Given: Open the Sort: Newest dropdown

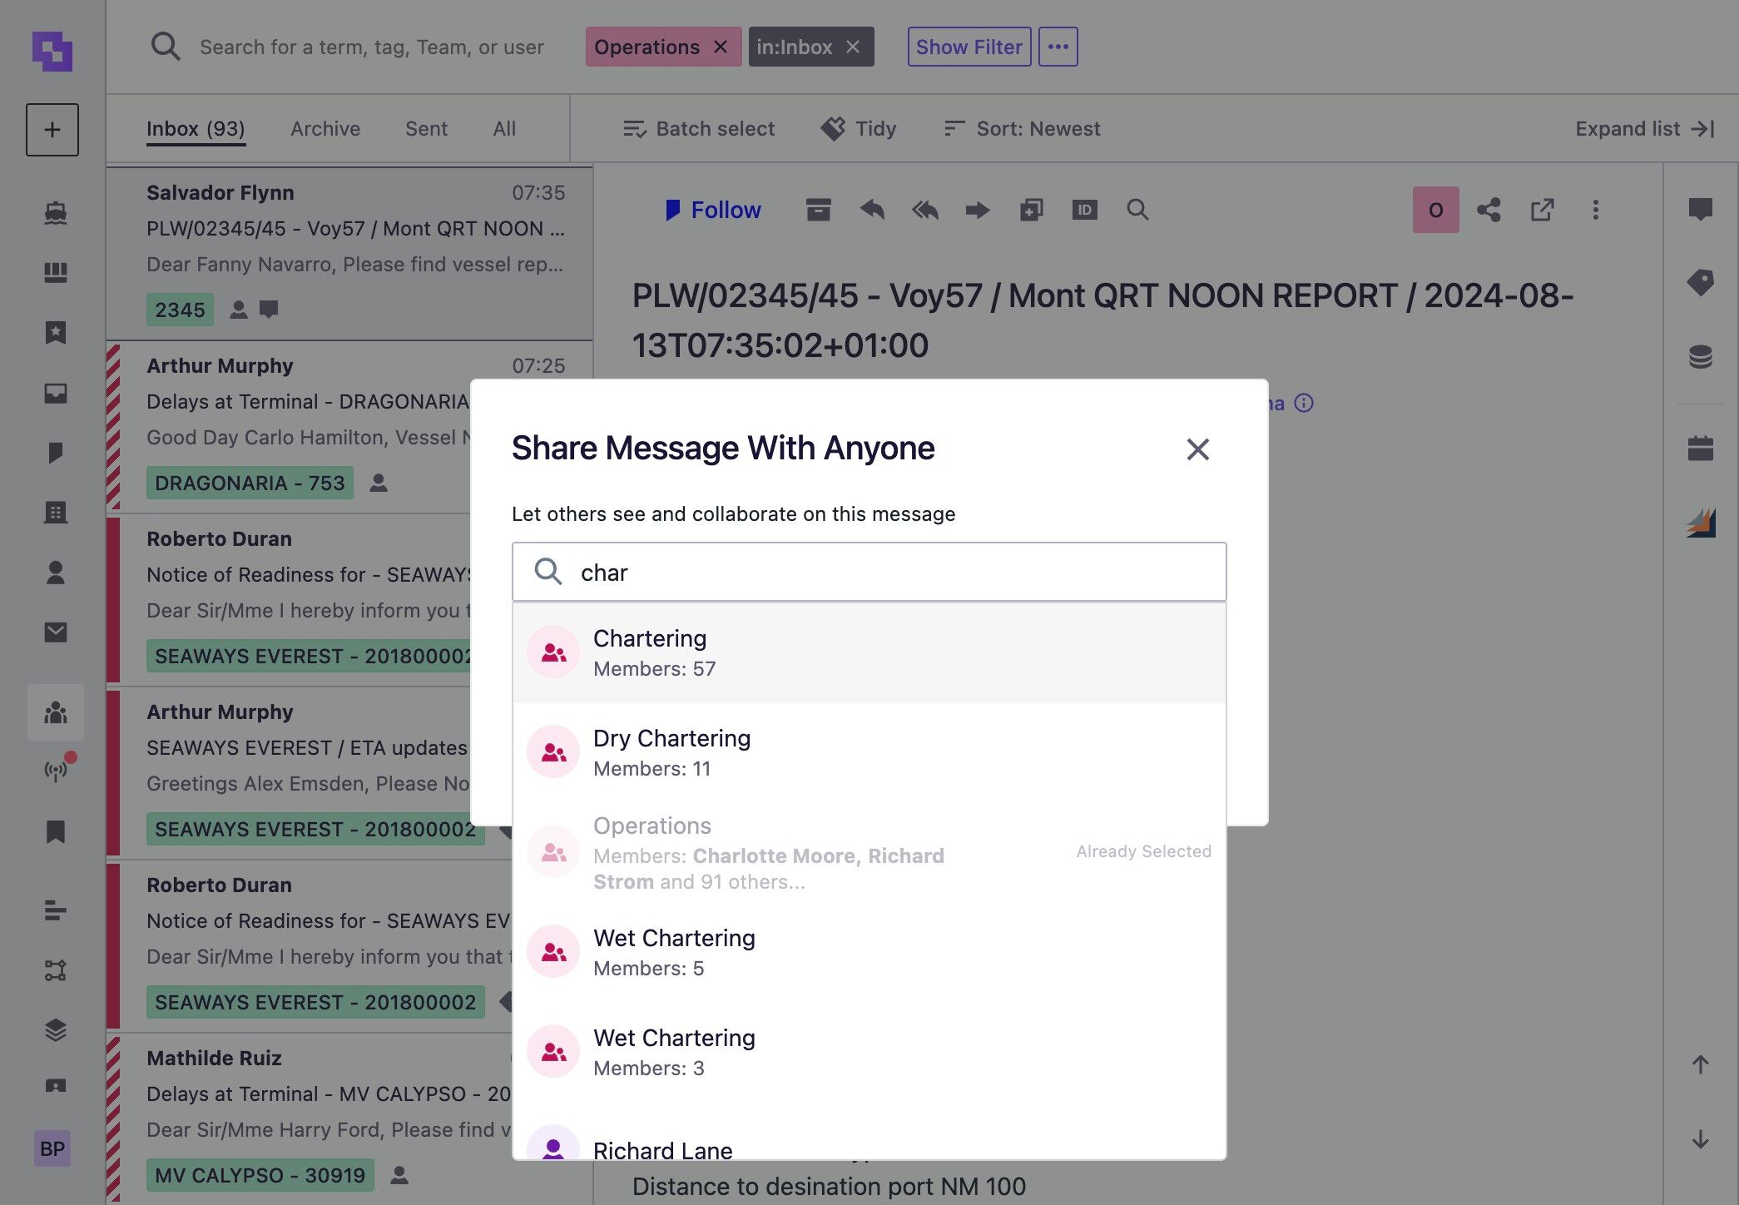Looking at the screenshot, I should coord(1022,129).
